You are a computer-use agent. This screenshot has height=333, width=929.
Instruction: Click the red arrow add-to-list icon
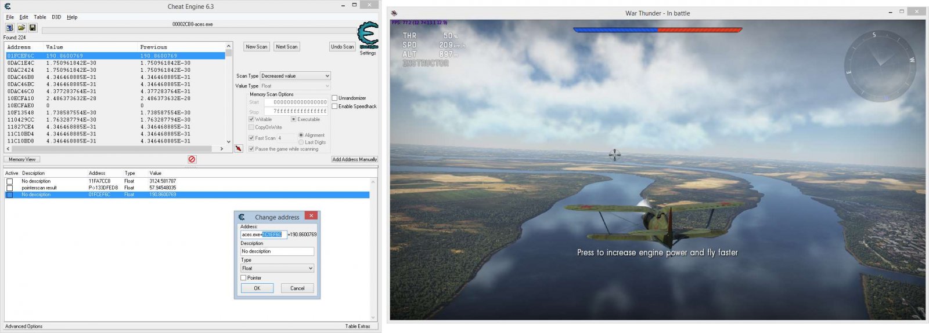click(239, 149)
